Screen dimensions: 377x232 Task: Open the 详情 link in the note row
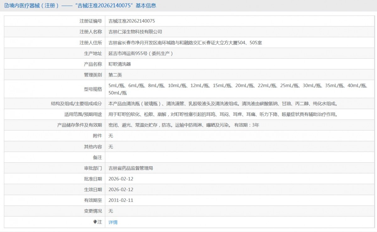pos(113,222)
